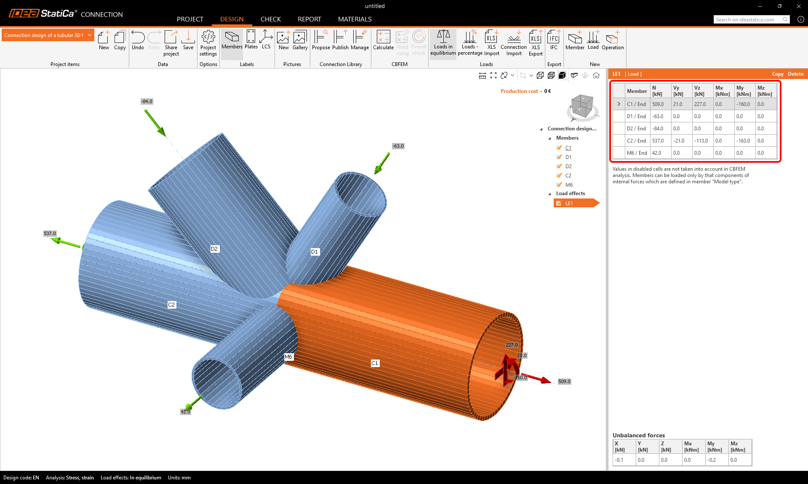808x484 pixels.
Task: Collapse the Members tree node
Action: (549, 138)
